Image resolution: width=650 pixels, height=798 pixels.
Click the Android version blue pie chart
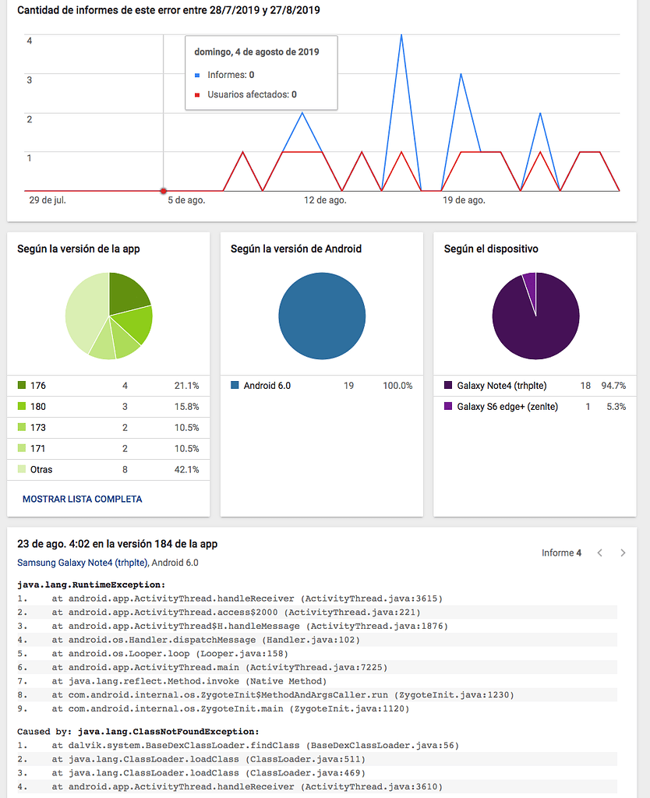322,316
